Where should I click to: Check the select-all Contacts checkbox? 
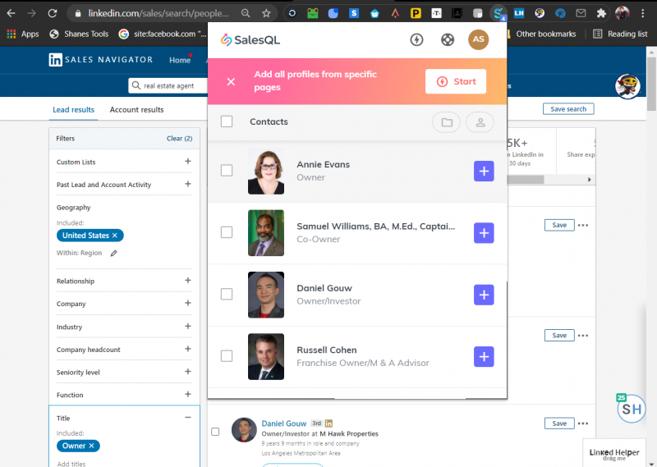[x=227, y=121]
